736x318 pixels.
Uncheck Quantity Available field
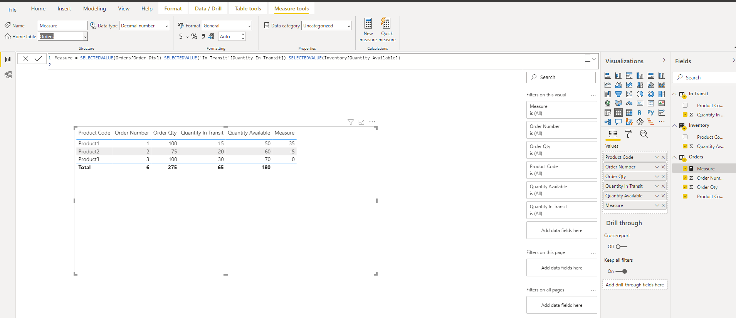685,146
